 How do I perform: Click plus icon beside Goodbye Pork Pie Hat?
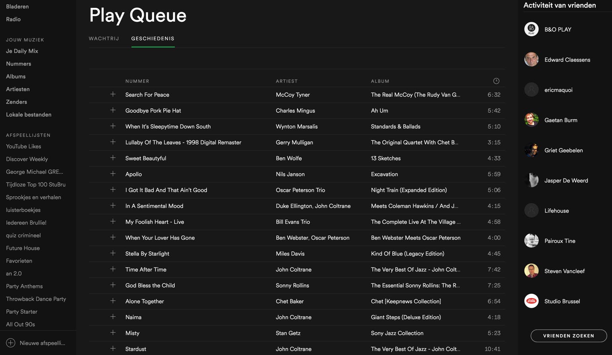pyautogui.click(x=113, y=110)
